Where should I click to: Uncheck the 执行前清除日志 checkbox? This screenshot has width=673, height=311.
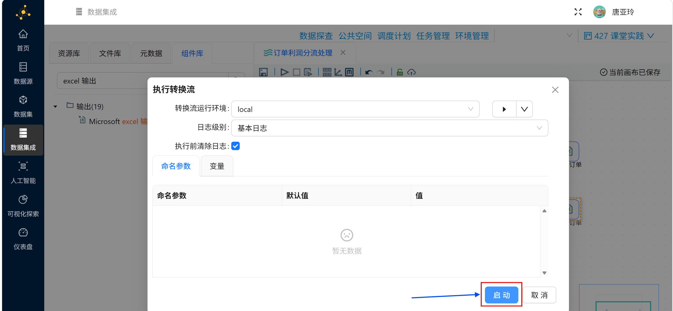235,146
